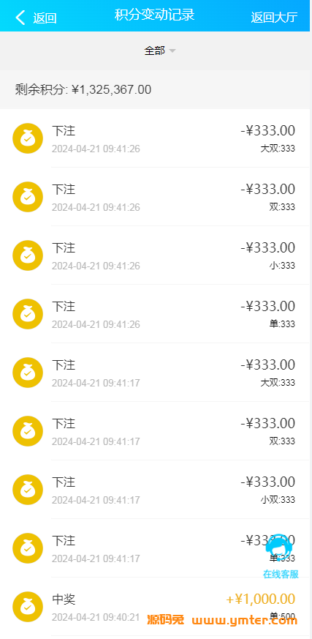Open the -¥333.00 小双:333 bet amount
The height and width of the screenshot is (639, 312).
click(x=267, y=482)
